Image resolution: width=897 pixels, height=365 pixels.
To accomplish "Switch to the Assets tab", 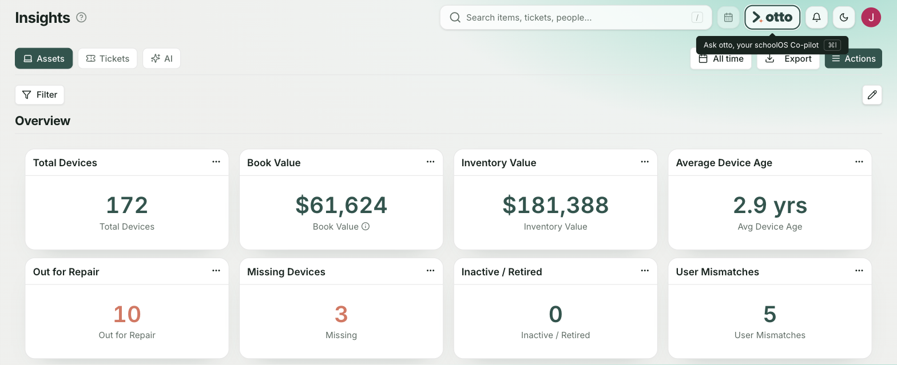I will coord(44,58).
